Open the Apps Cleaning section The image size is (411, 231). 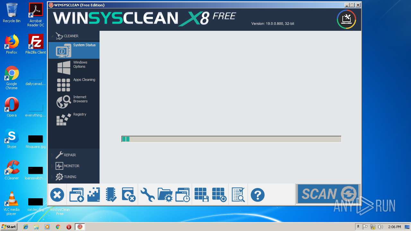click(x=74, y=85)
